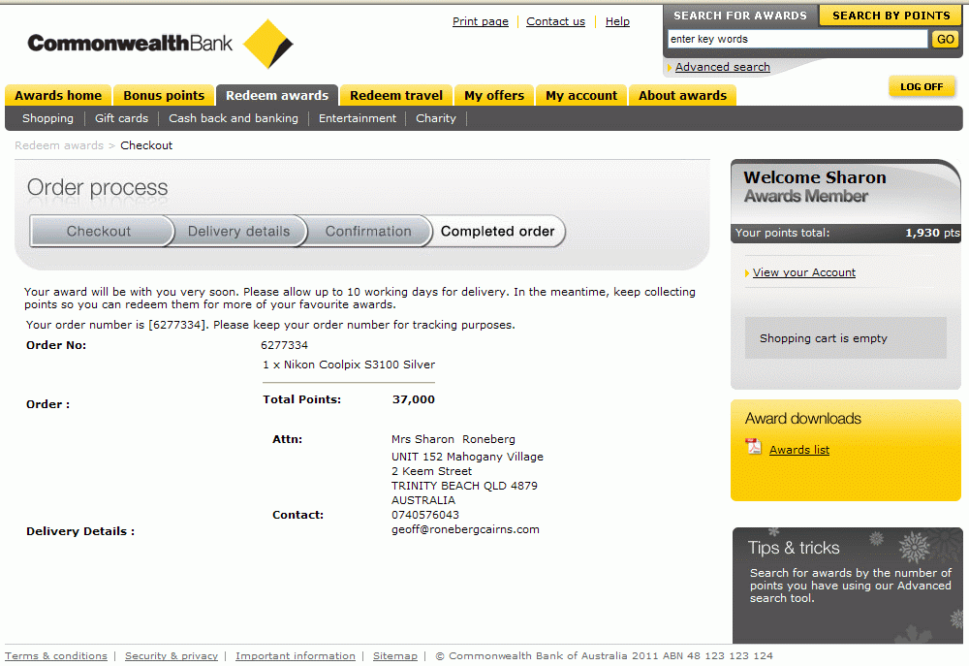The width and height of the screenshot is (969, 666).
Task: Open the Awards home tab
Action: (58, 95)
